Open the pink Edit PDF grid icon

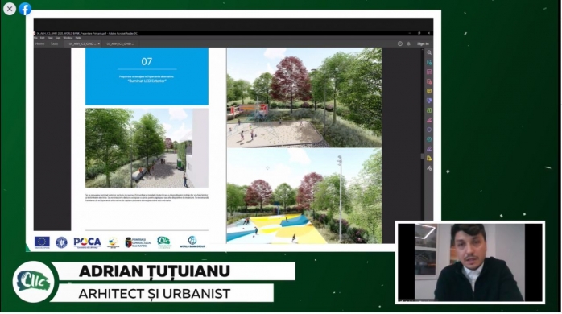429,72
